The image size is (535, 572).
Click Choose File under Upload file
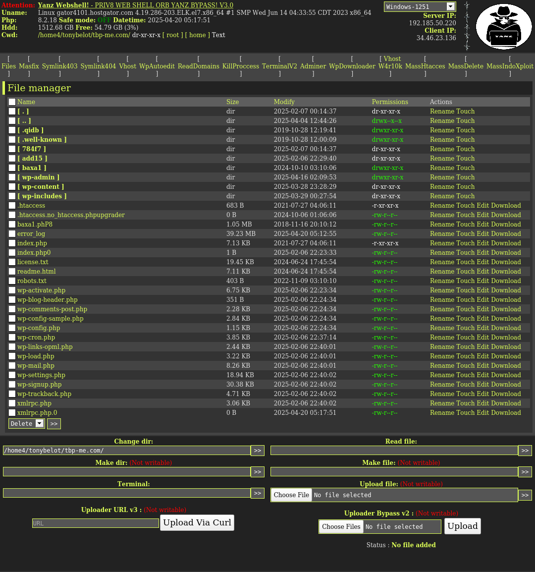tap(291, 495)
